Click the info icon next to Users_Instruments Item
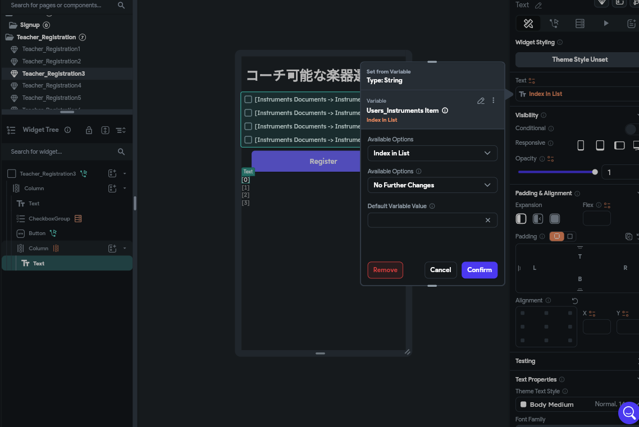Viewport: 639px width, 427px height. pos(445,111)
